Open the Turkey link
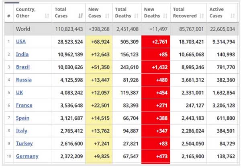The image size is (241, 168). (24, 144)
